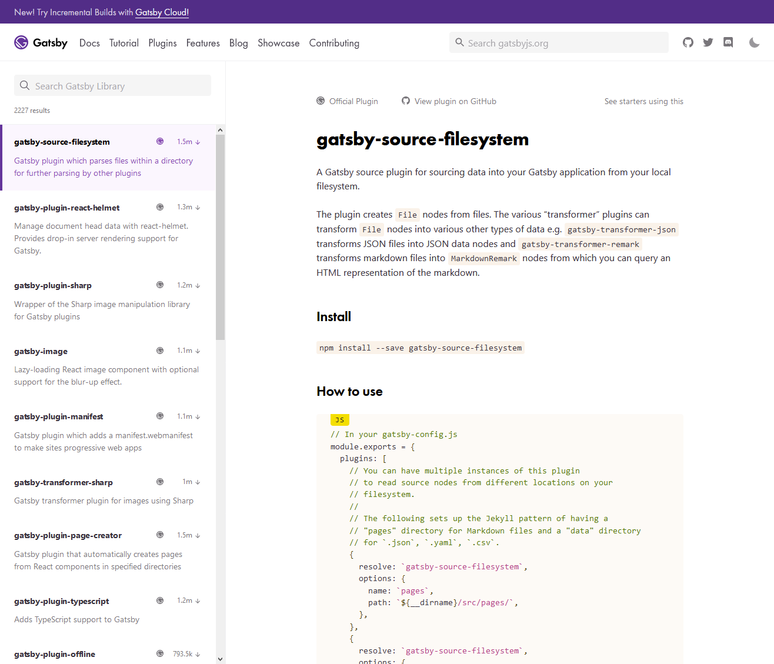Click the gatsby-transformer-json inline code
This screenshot has height=664, width=774.
[x=621, y=229]
